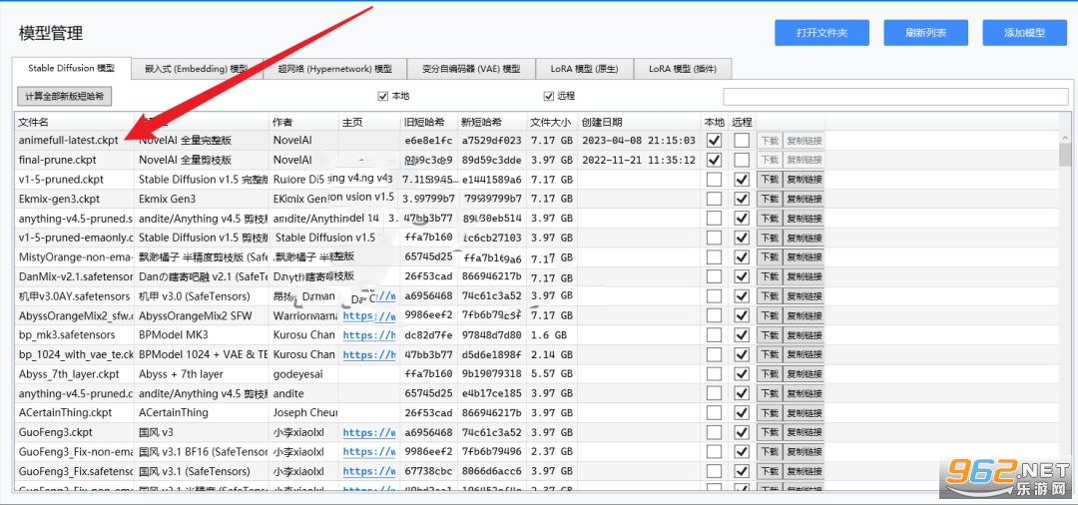1078x505 pixels.
Task: Select the v1-5-pruned-emaonly file name
Action: click(75, 238)
